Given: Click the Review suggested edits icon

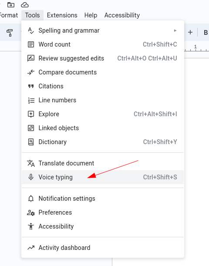Looking at the screenshot, I should point(31,58).
